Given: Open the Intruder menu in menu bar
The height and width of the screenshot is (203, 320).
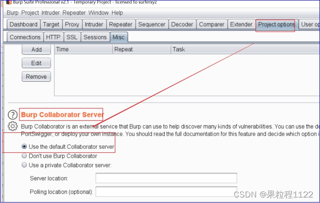Looking at the screenshot, I should (51, 12).
